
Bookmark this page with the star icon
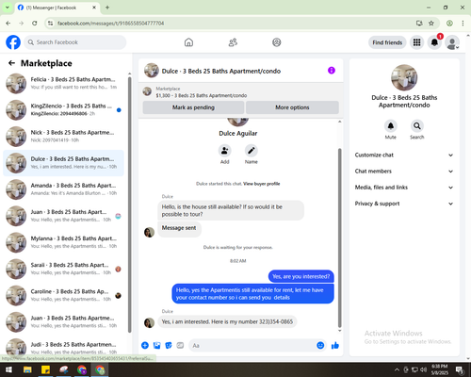click(x=431, y=24)
